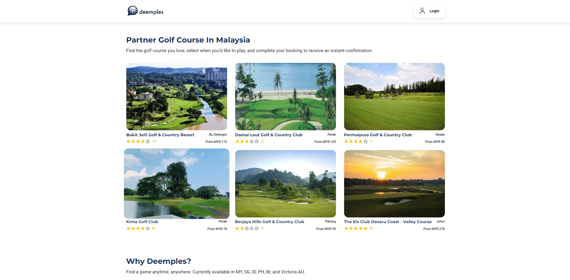This screenshot has height=280, width=570.
Task: Click the 199 review count for Bukit Jalil
Action: coord(154,141)
